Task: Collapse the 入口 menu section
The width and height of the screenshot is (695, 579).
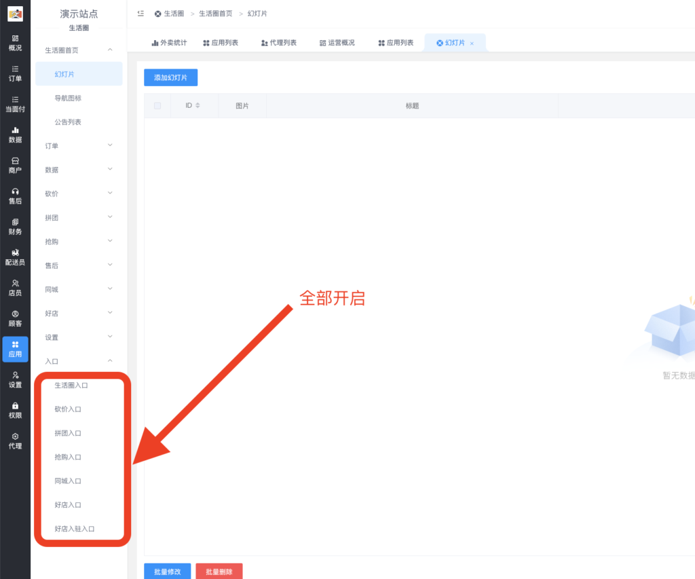Action: (x=78, y=360)
